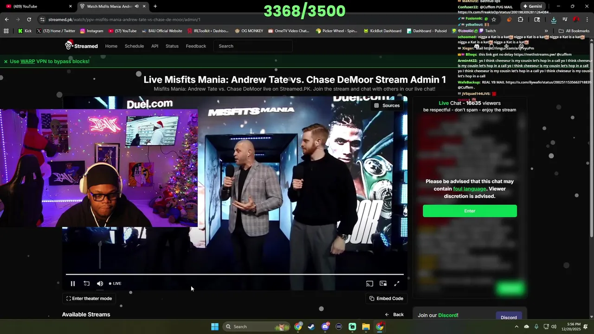
Task: View site information icon in address bar
Action: 42,19
